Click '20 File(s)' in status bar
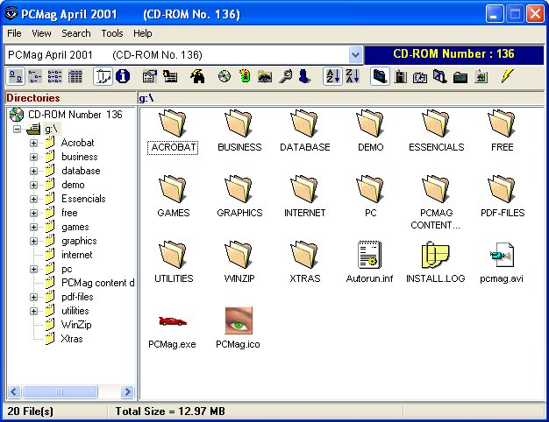Screen dimensions: 549x422 tap(31, 411)
